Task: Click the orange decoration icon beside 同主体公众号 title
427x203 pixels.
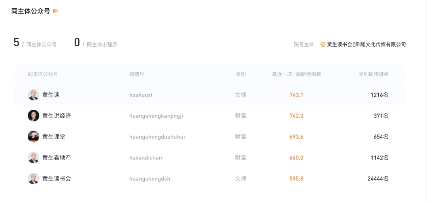Action: [56, 11]
